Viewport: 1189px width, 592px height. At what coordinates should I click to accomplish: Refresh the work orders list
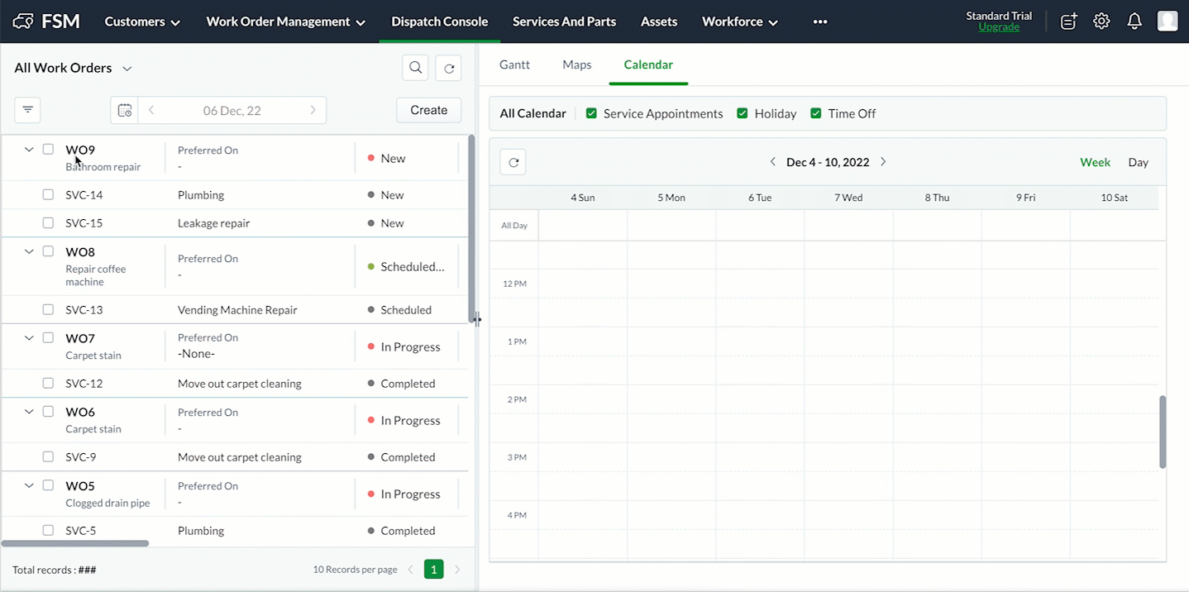(x=449, y=69)
